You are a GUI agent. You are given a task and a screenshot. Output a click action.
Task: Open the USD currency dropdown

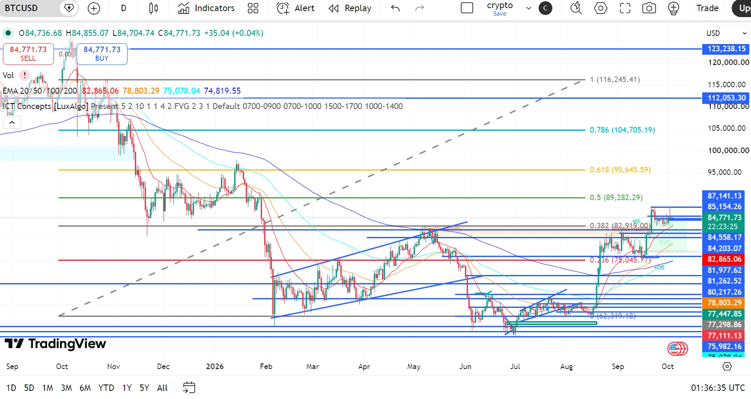coord(726,33)
